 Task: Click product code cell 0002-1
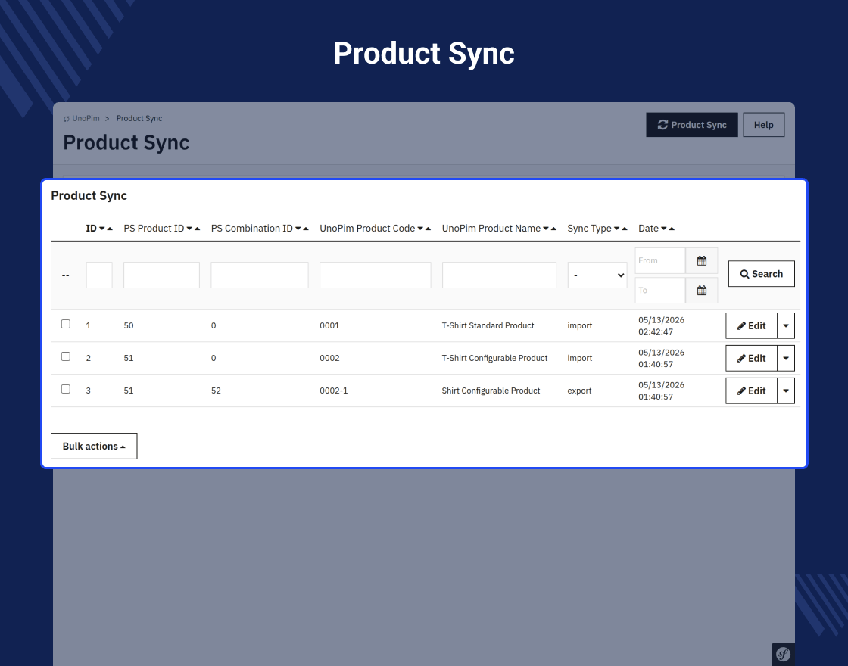(334, 391)
